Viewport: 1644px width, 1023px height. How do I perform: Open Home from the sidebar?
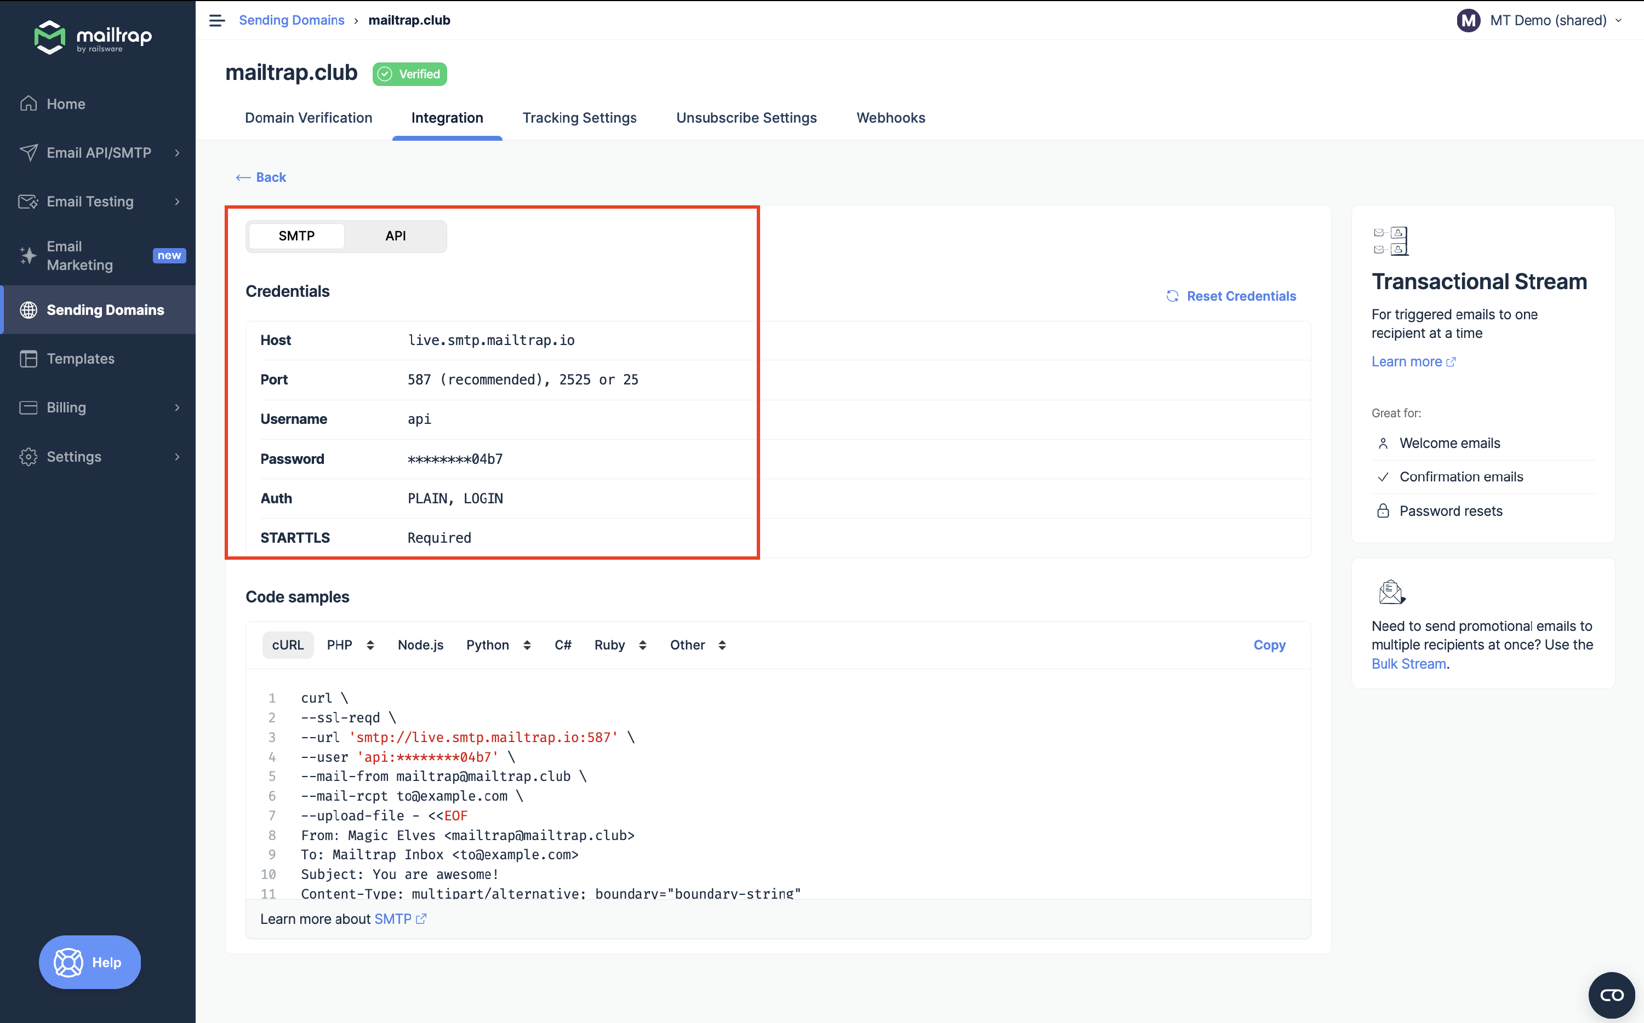(66, 104)
